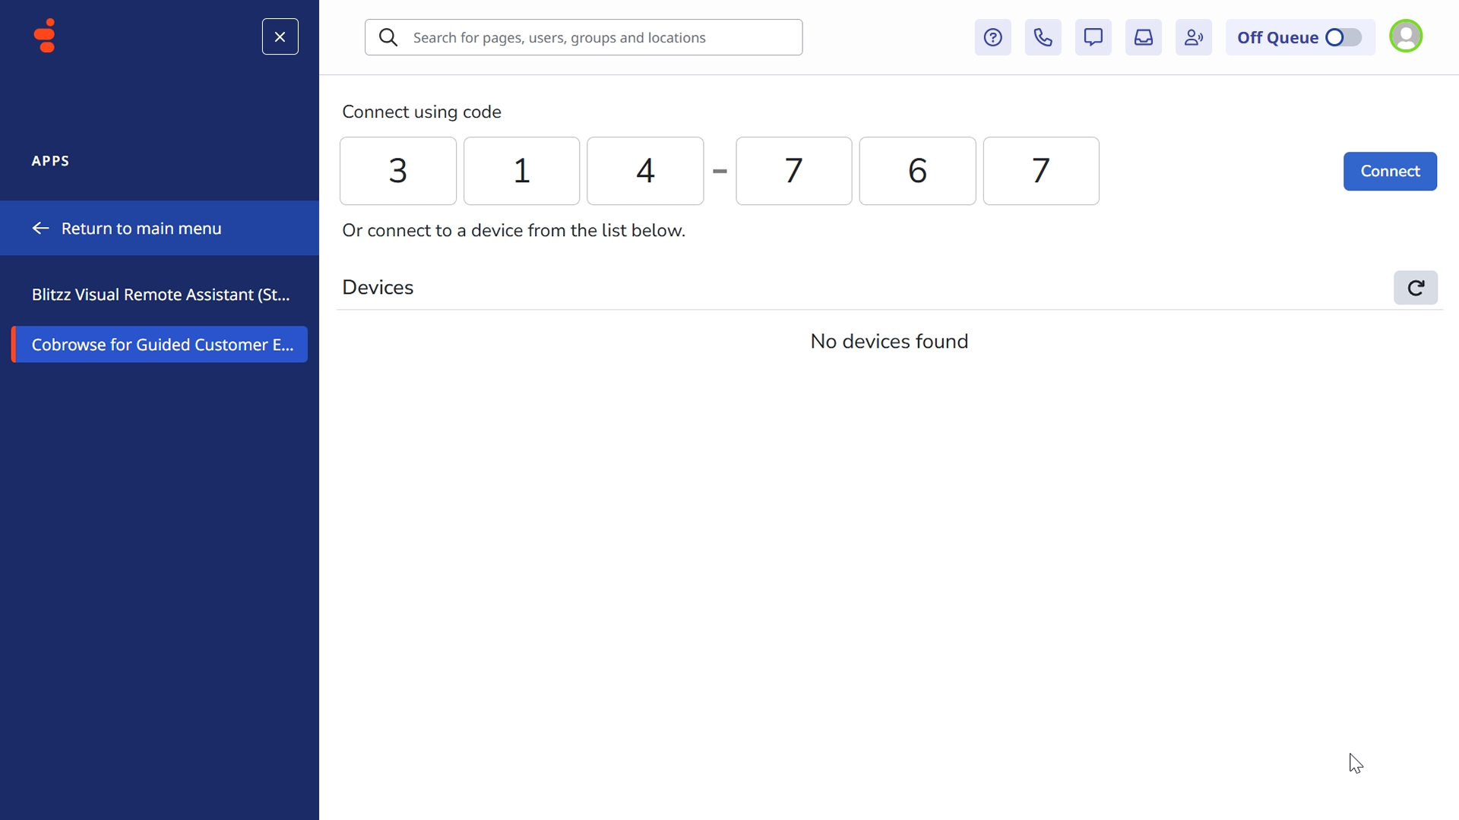Screen dimensions: 1459x820
Task: Click the code digit box showing 6
Action: [x=916, y=171]
